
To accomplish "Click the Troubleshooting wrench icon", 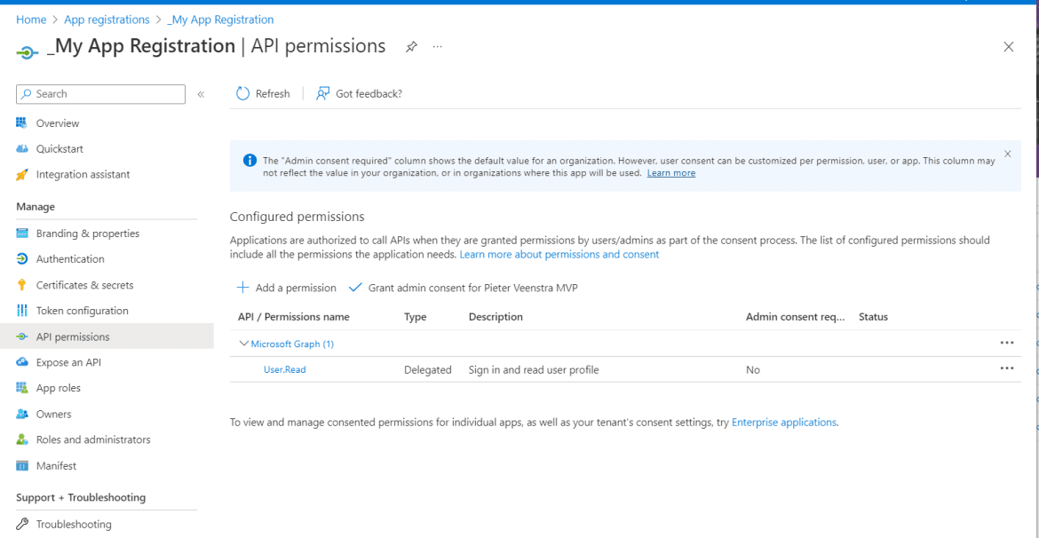I will pos(22,525).
